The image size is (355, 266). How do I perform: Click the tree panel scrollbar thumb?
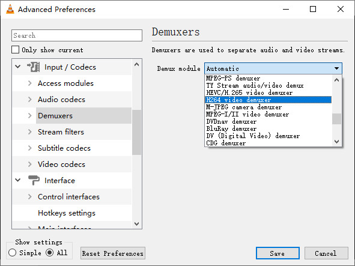136,132
